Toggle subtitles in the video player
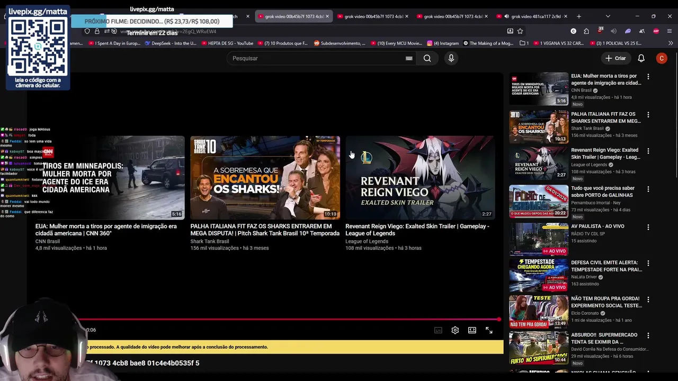Viewport: 678px width, 381px height. pos(438,330)
